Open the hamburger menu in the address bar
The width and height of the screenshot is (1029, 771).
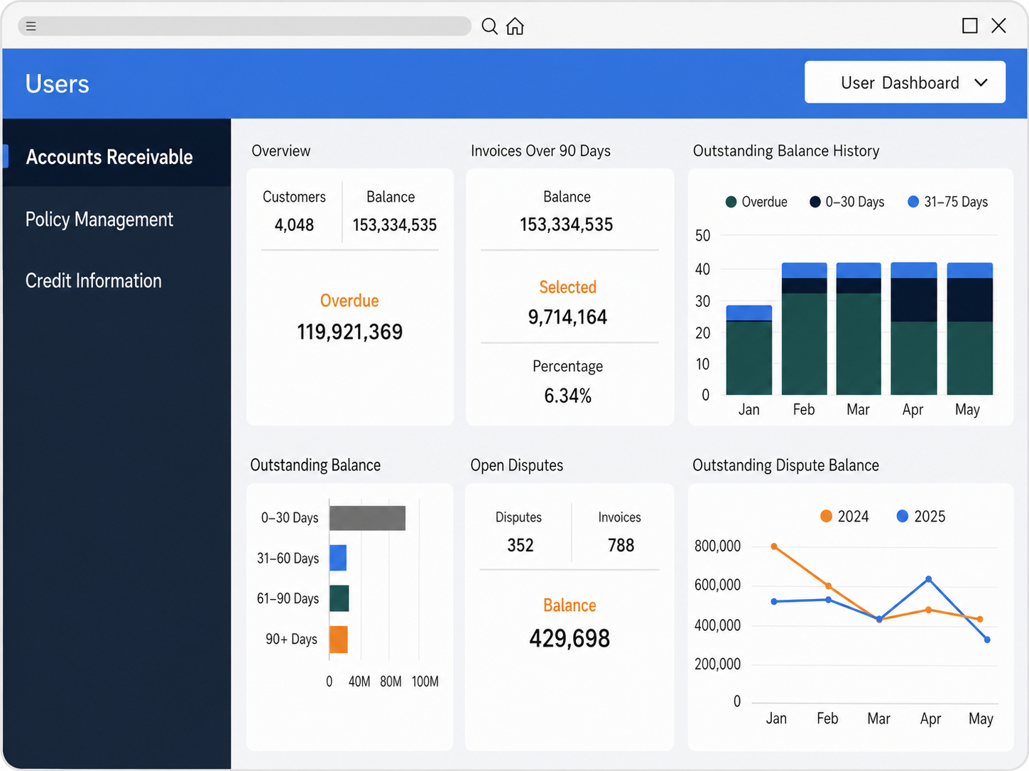pos(31,26)
